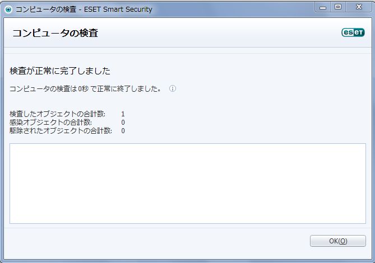Viewport: 375px width, 263px height.
Task: Click the cleaned objects count value 0
Action: tap(123, 131)
